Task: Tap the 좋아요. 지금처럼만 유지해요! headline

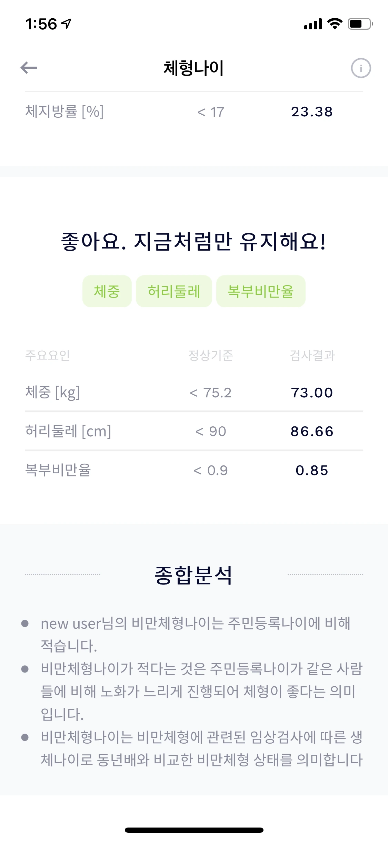Action: (194, 241)
